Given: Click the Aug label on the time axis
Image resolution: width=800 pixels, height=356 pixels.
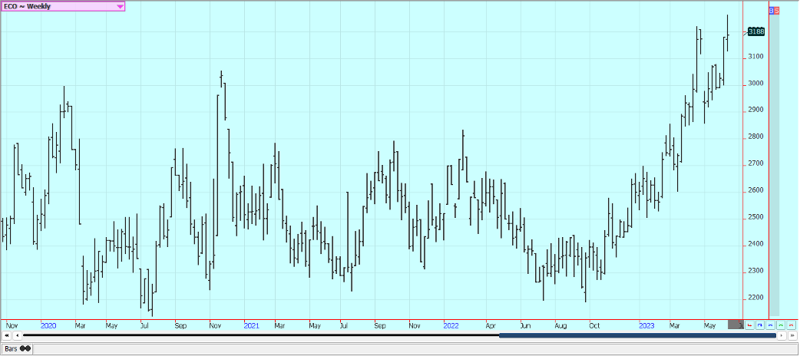Looking at the screenshot, I should (x=560, y=325).
